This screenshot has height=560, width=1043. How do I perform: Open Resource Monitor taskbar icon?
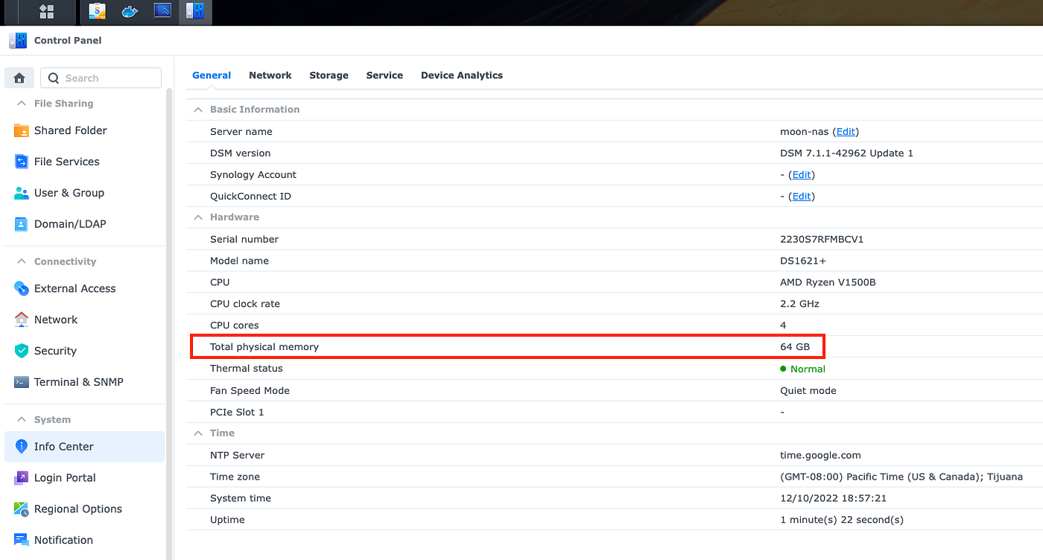point(162,11)
